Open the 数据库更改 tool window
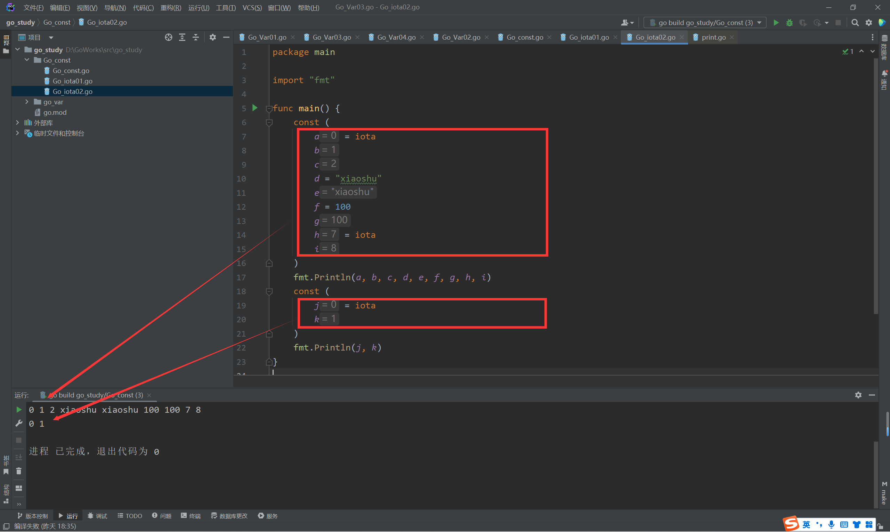The width and height of the screenshot is (890, 532). (x=229, y=516)
